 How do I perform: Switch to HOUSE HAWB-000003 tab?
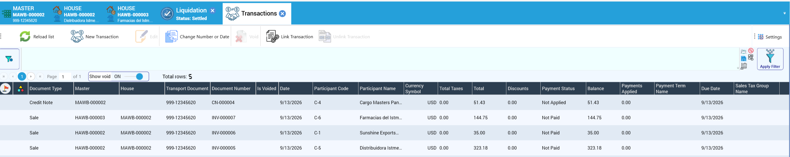[129, 14]
